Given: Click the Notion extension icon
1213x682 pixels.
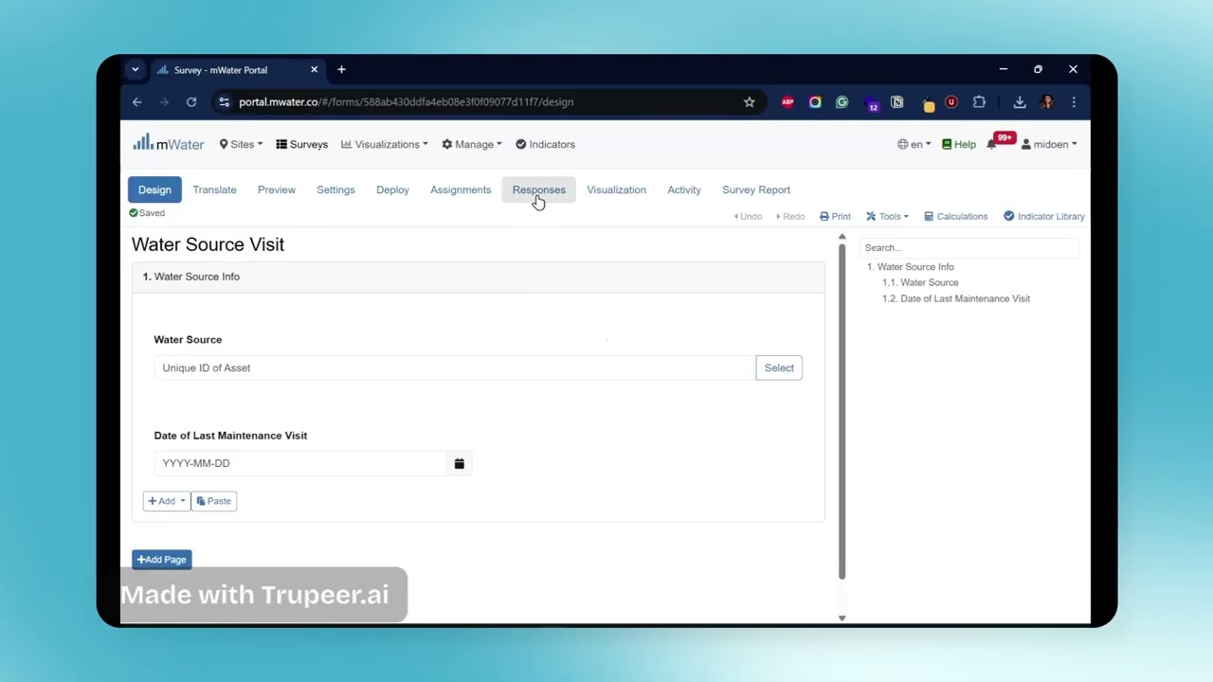Looking at the screenshot, I should (x=897, y=102).
